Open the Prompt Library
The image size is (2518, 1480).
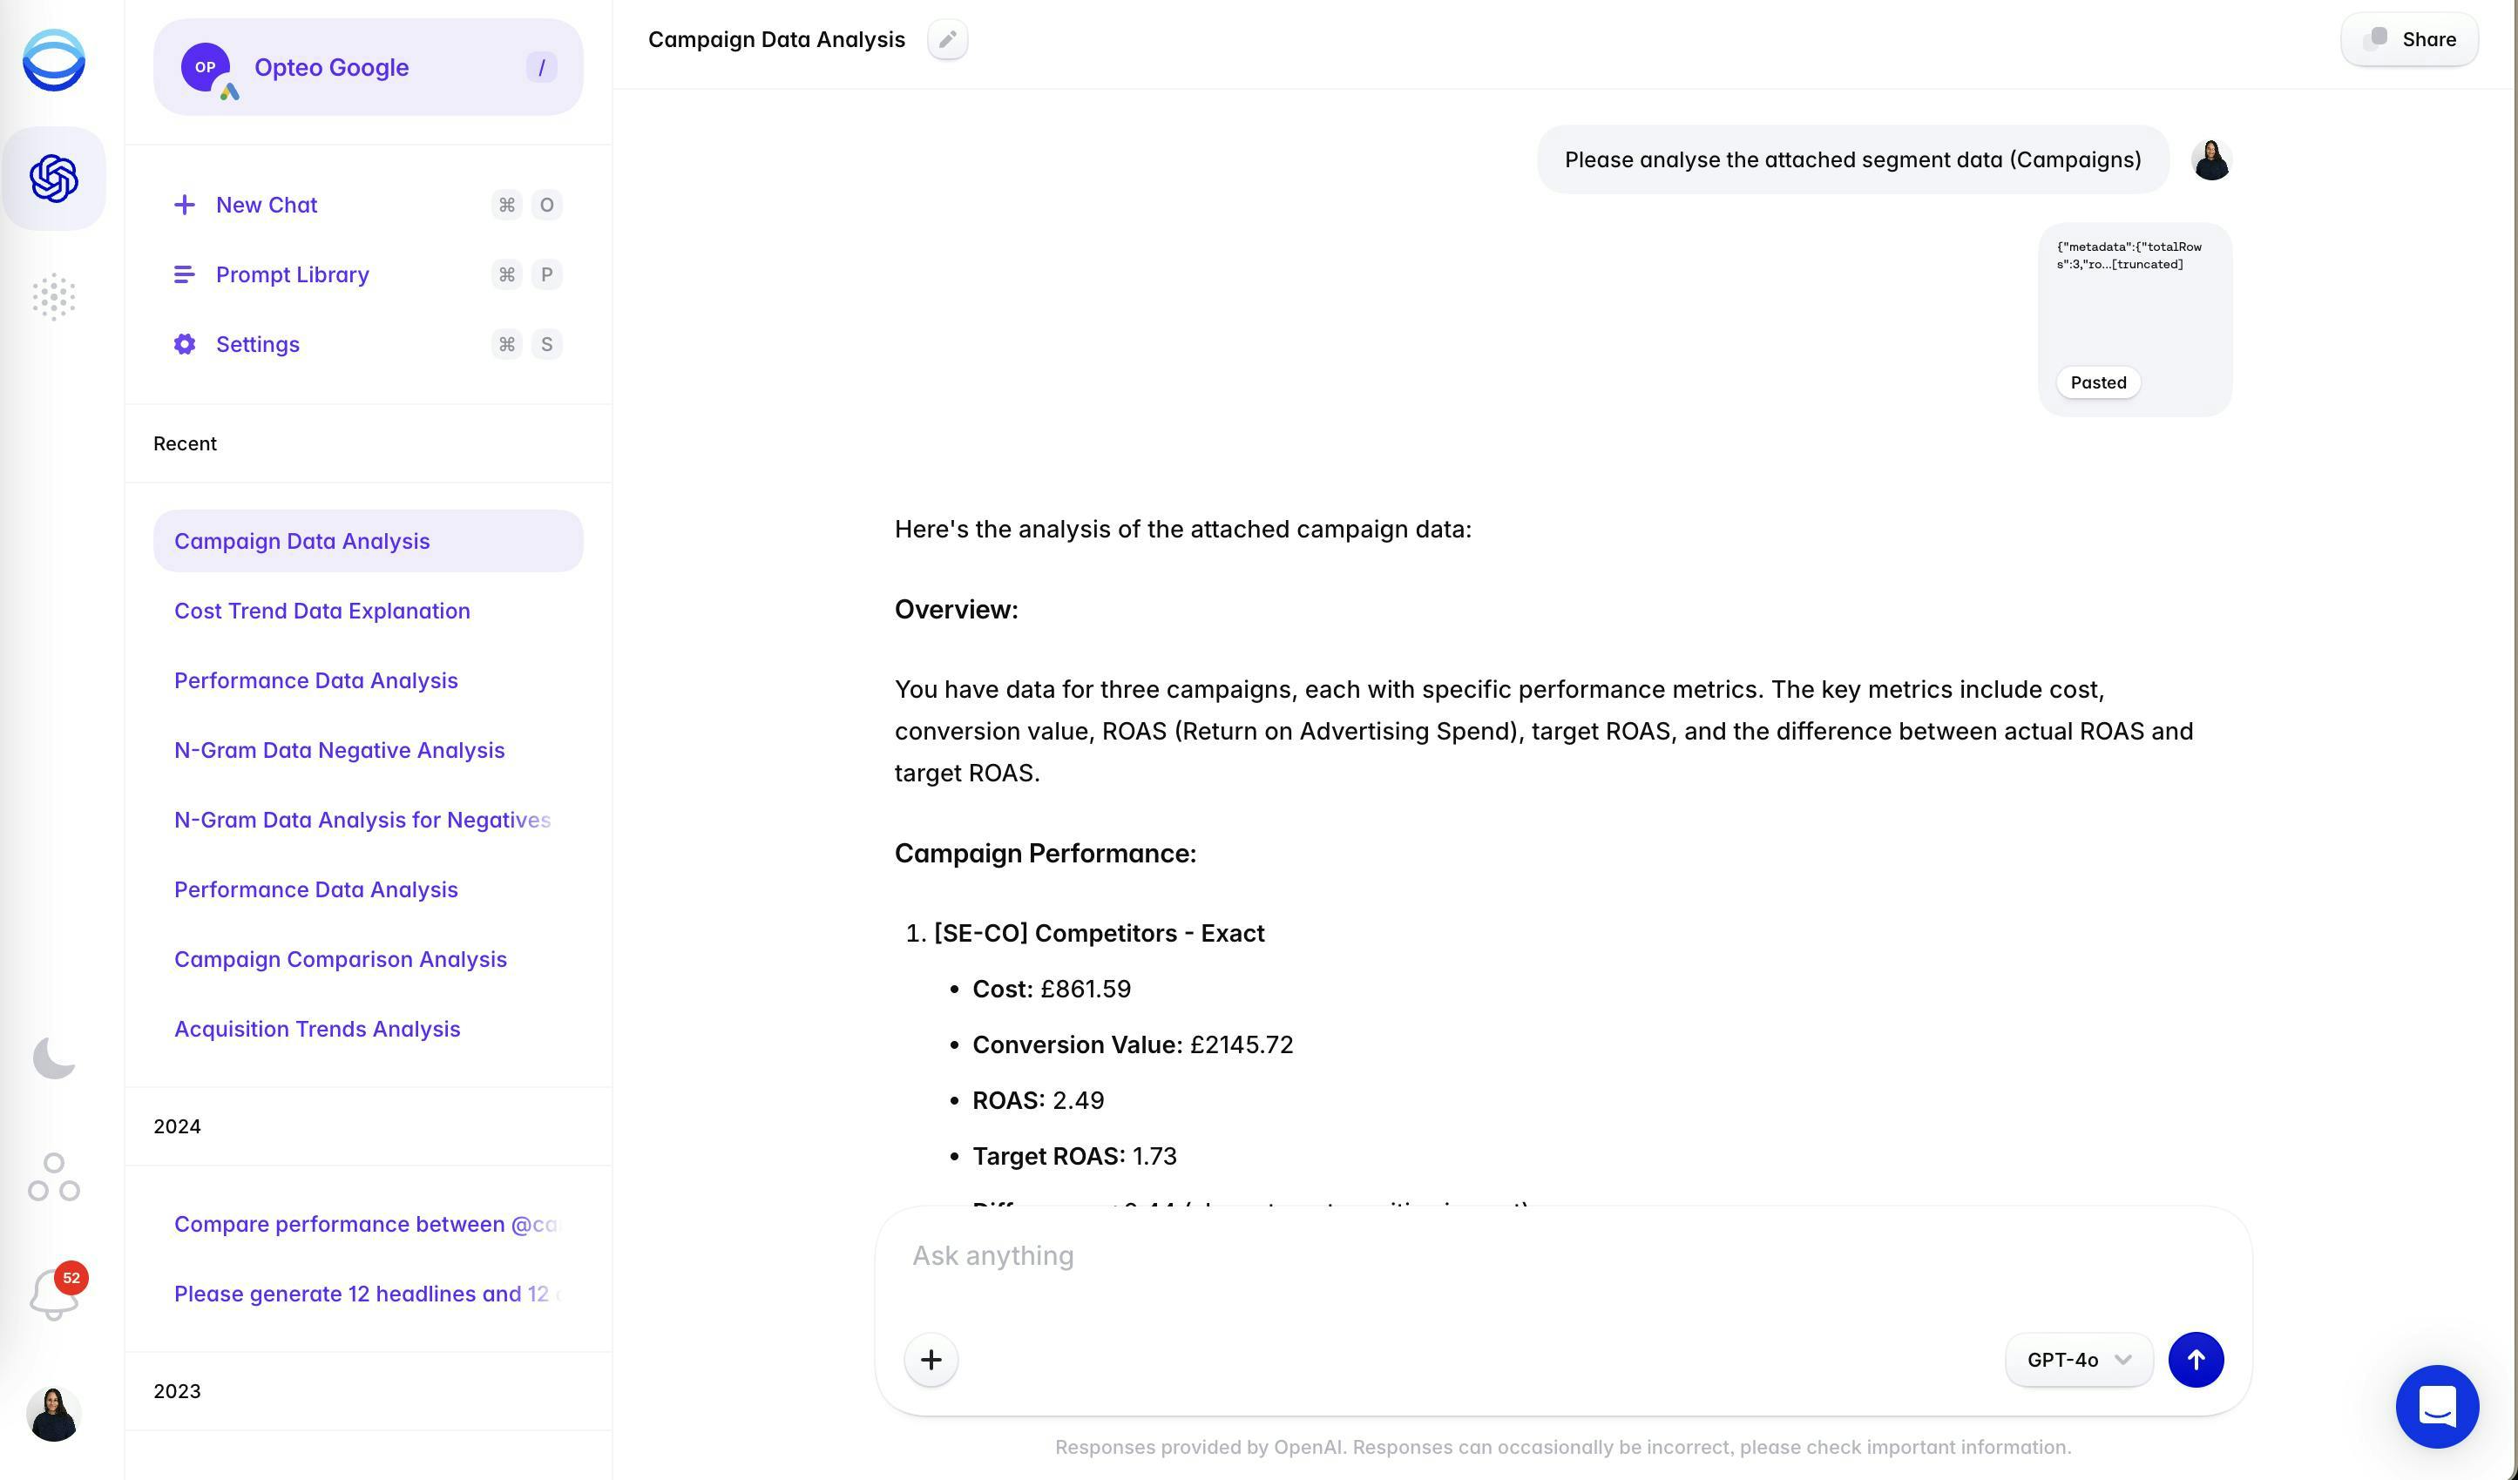pos(292,274)
